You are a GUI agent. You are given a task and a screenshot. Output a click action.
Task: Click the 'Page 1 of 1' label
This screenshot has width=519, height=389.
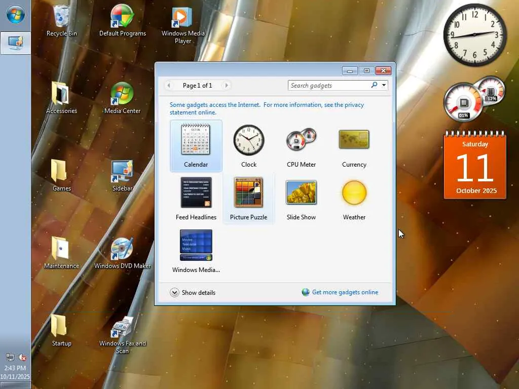tap(197, 85)
